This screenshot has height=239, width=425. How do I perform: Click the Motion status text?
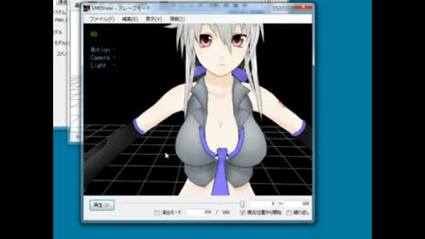pos(103,50)
